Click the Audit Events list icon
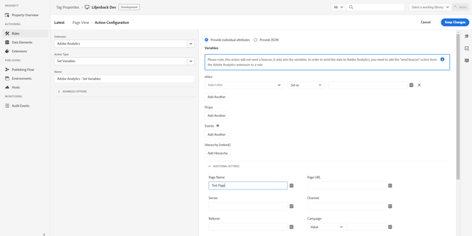The height and width of the screenshot is (236, 472). tap(7, 105)
